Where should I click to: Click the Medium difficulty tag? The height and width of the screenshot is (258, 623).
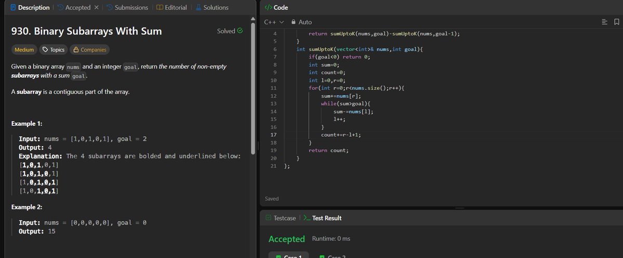coord(24,50)
